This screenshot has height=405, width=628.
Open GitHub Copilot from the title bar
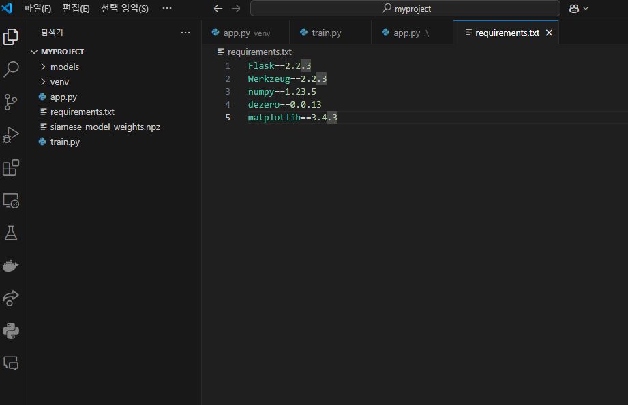(573, 8)
